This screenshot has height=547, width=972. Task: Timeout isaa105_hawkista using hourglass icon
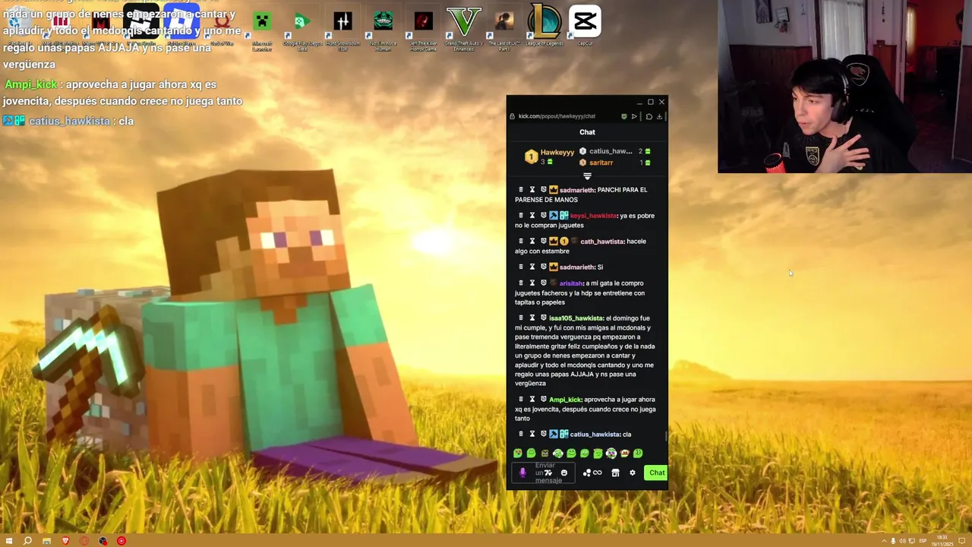(x=532, y=318)
